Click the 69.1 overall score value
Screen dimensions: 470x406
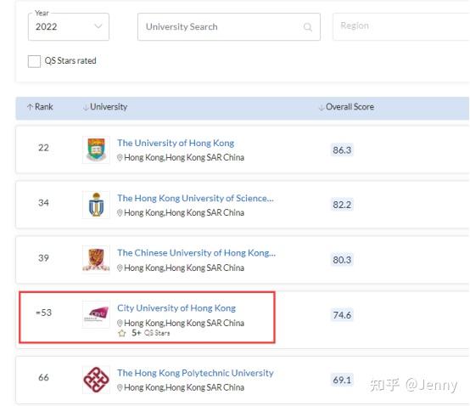click(x=342, y=381)
